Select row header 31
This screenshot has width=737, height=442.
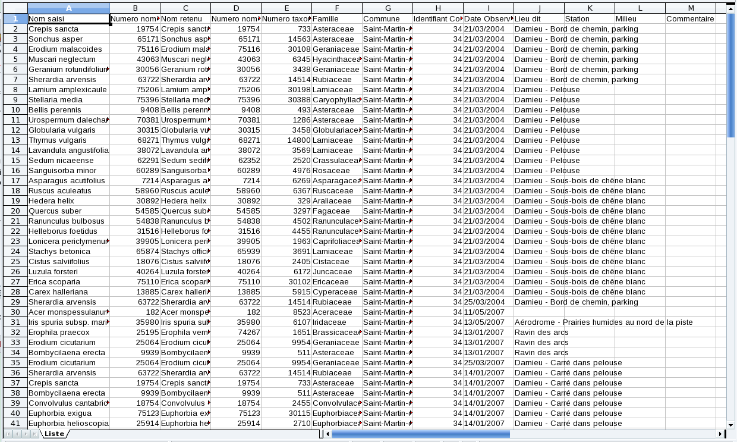click(15, 322)
